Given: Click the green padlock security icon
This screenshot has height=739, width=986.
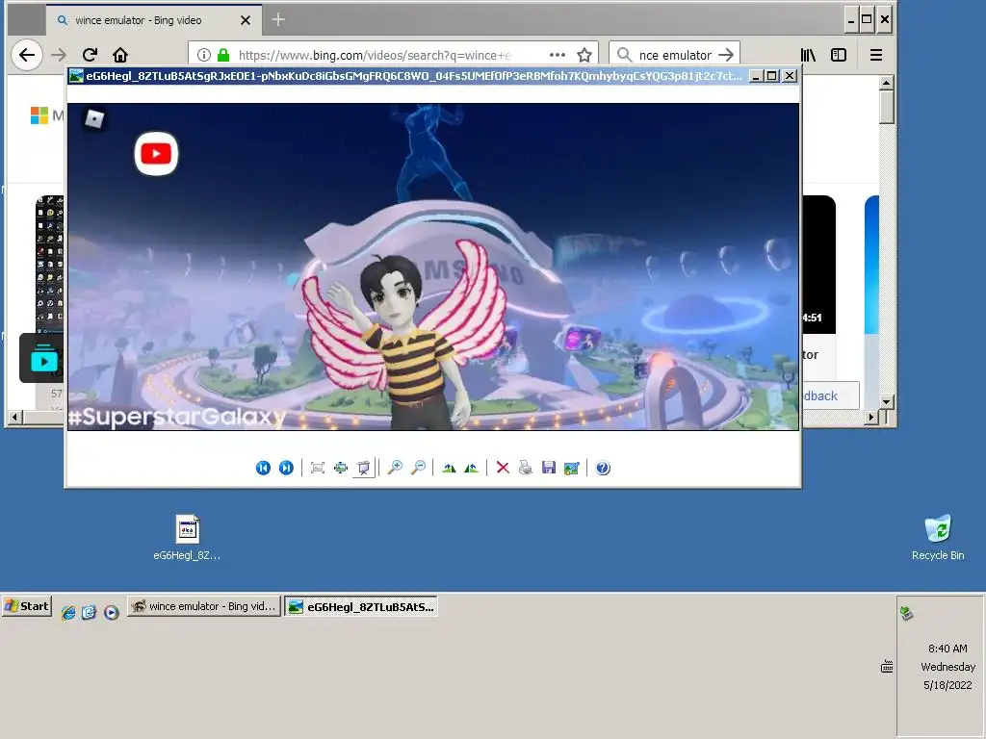Looking at the screenshot, I should point(223,55).
